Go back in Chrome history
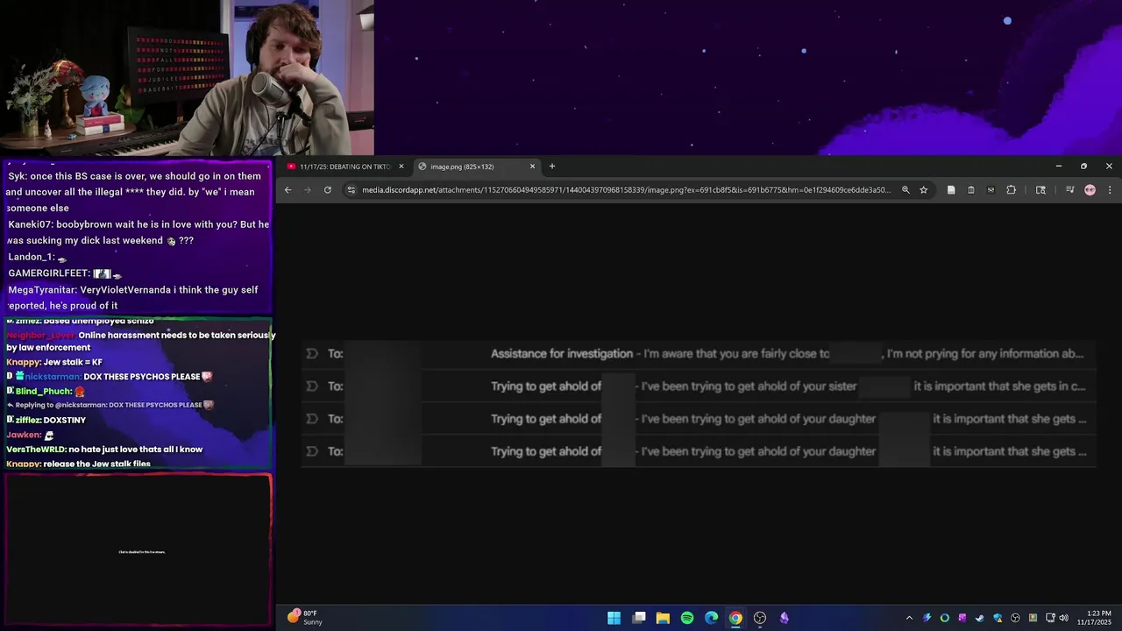Viewport: 1122px width, 631px height. coord(288,189)
